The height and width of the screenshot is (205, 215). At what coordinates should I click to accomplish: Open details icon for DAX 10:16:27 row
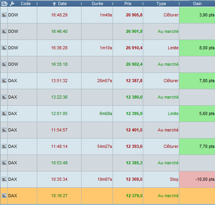click(x=4, y=196)
